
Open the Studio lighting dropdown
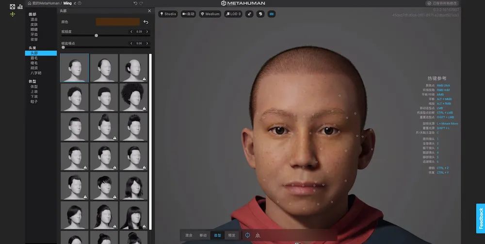pos(168,14)
